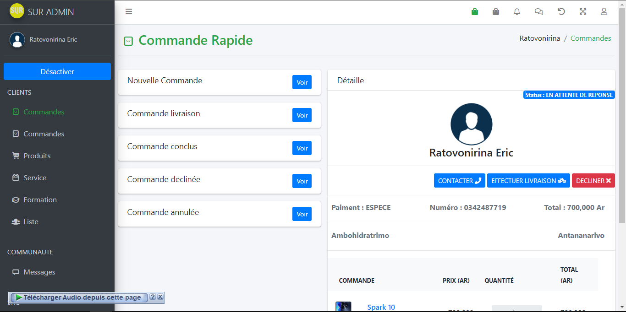Open the user profile icon in header

(604, 11)
